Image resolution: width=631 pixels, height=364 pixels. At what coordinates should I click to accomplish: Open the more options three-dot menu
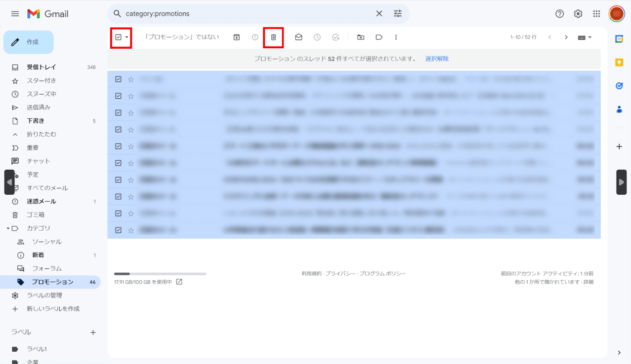click(x=396, y=37)
